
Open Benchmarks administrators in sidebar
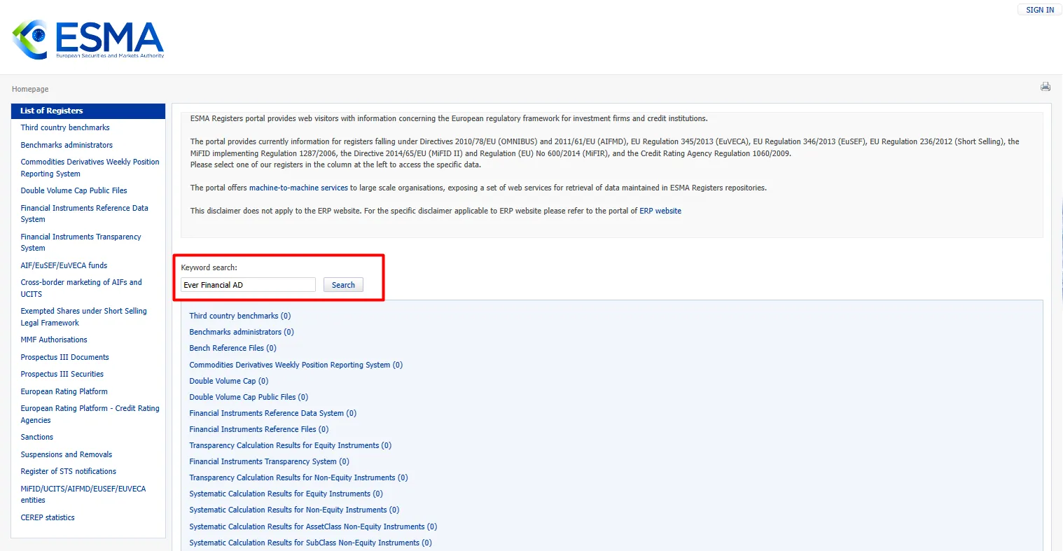pos(67,145)
